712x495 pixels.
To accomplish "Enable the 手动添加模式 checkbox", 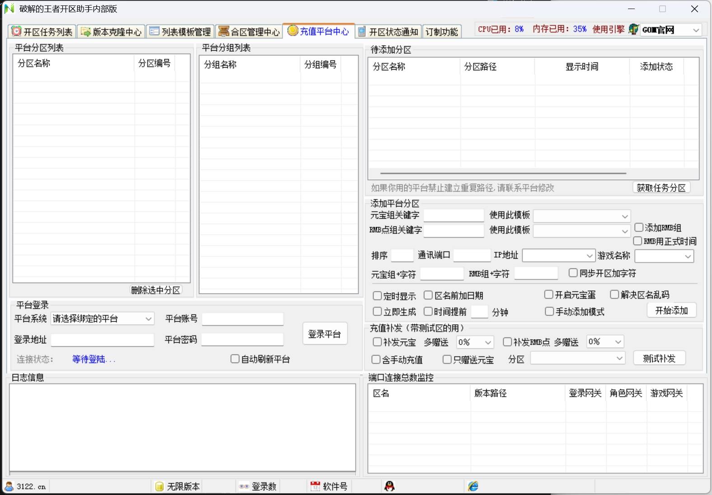I will [x=549, y=311].
